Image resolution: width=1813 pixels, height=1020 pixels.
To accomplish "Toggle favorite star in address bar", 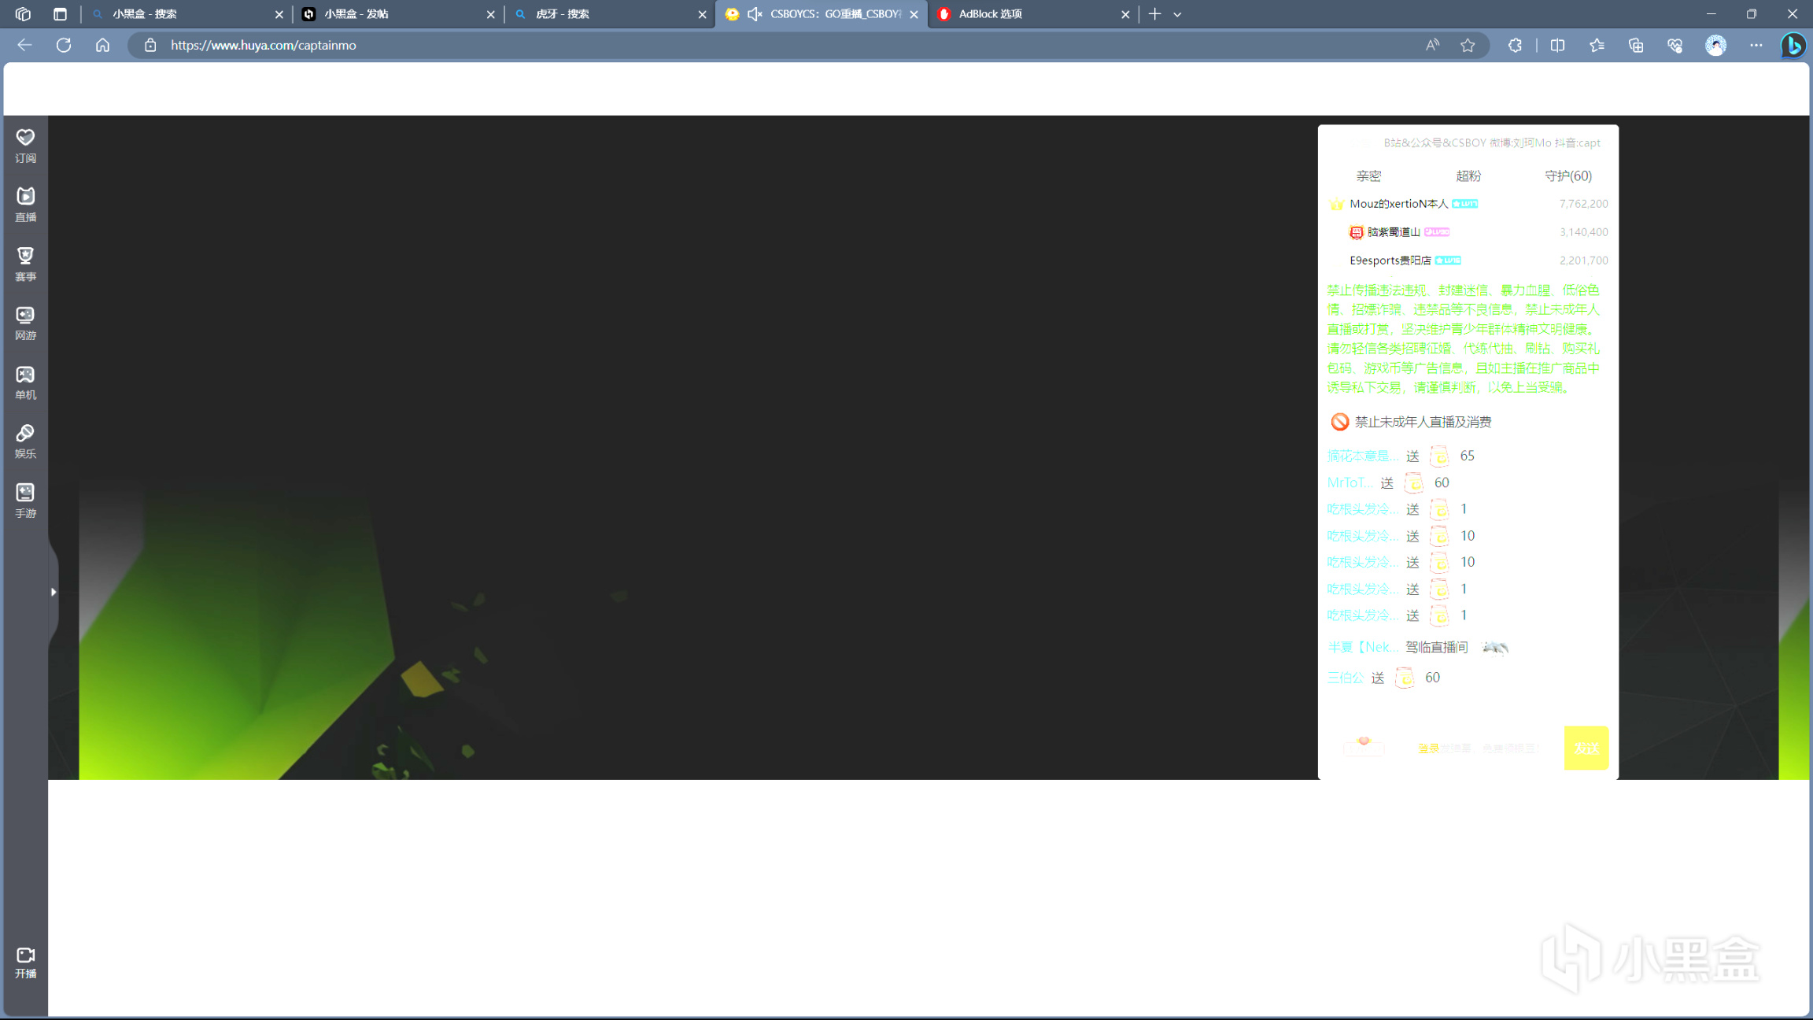I will coord(1468,46).
